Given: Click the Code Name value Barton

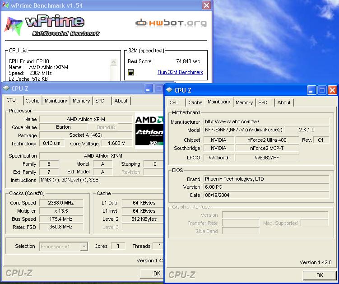Looking at the screenshot, I should (63, 127).
